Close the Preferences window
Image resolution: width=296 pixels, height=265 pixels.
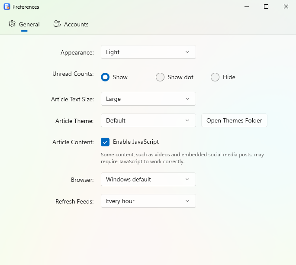pyautogui.click(x=286, y=6)
